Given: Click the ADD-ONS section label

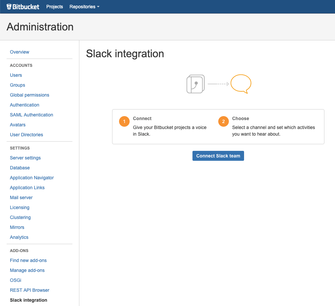Looking at the screenshot, I should point(19,251).
